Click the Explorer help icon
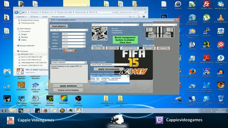The image size is (228, 128). [144, 17]
